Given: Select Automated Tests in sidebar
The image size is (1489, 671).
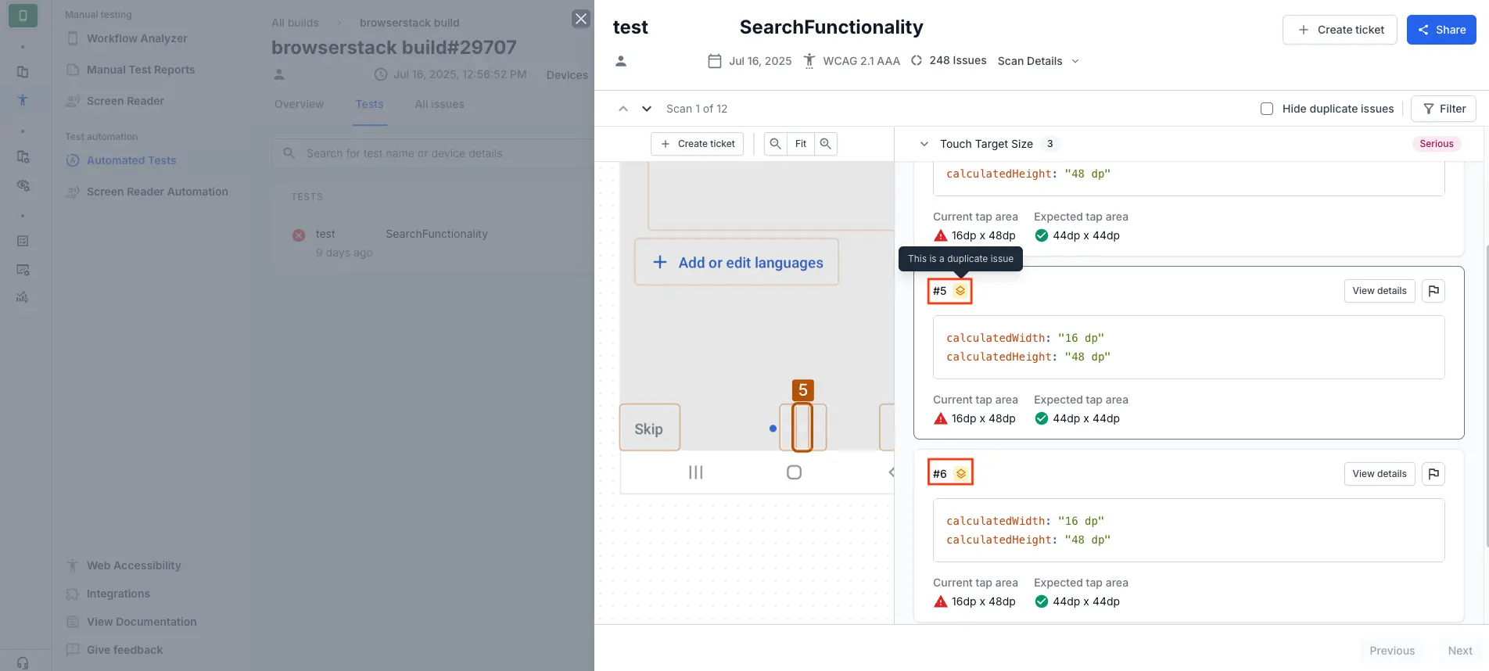Looking at the screenshot, I should pyautogui.click(x=131, y=160).
